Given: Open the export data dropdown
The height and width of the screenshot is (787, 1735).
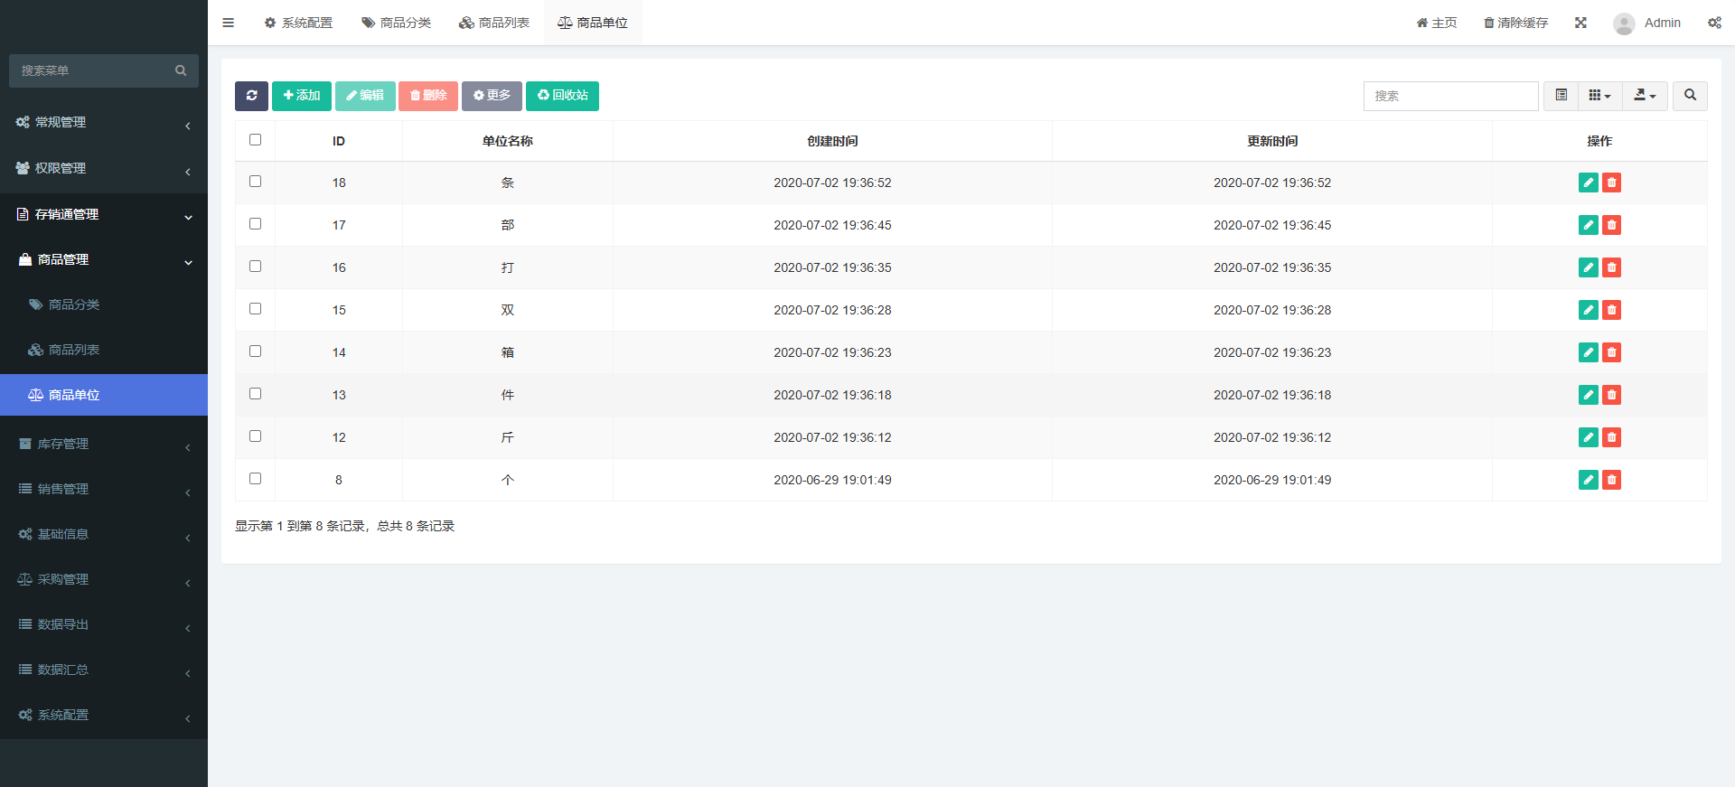Looking at the screenshot, I should 1645,96.
